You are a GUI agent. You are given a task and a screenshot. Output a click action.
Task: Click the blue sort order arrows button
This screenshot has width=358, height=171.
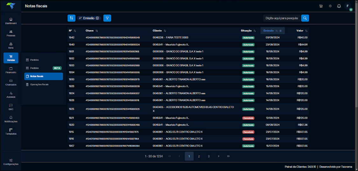(x=71, y=18)
